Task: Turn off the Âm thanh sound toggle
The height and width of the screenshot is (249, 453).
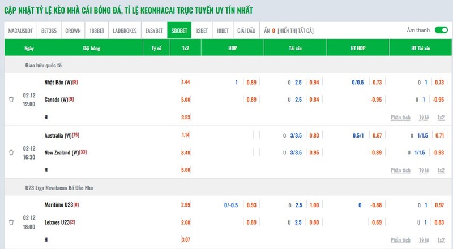Action: tap(439, 30)
